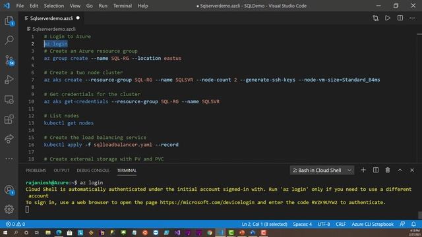
Task: Switch to the OUTPUT panel tab
Action: point(61,171)
